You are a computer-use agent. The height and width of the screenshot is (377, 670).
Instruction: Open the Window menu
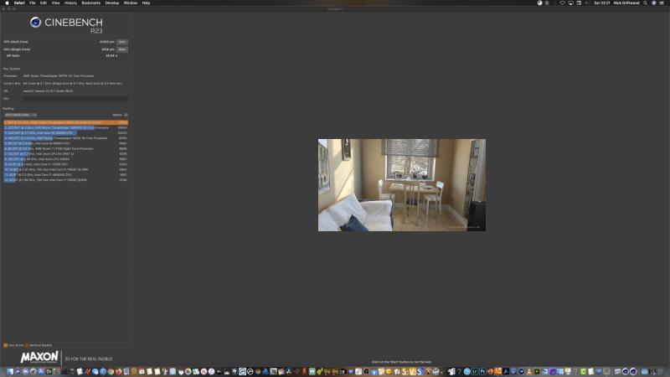click(131, 3)
